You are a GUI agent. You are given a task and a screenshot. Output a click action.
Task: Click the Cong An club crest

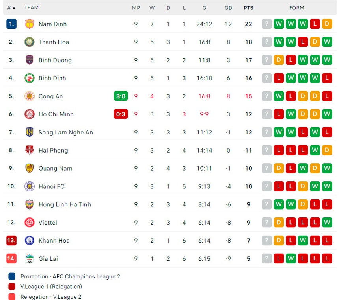tap(29, 96)
